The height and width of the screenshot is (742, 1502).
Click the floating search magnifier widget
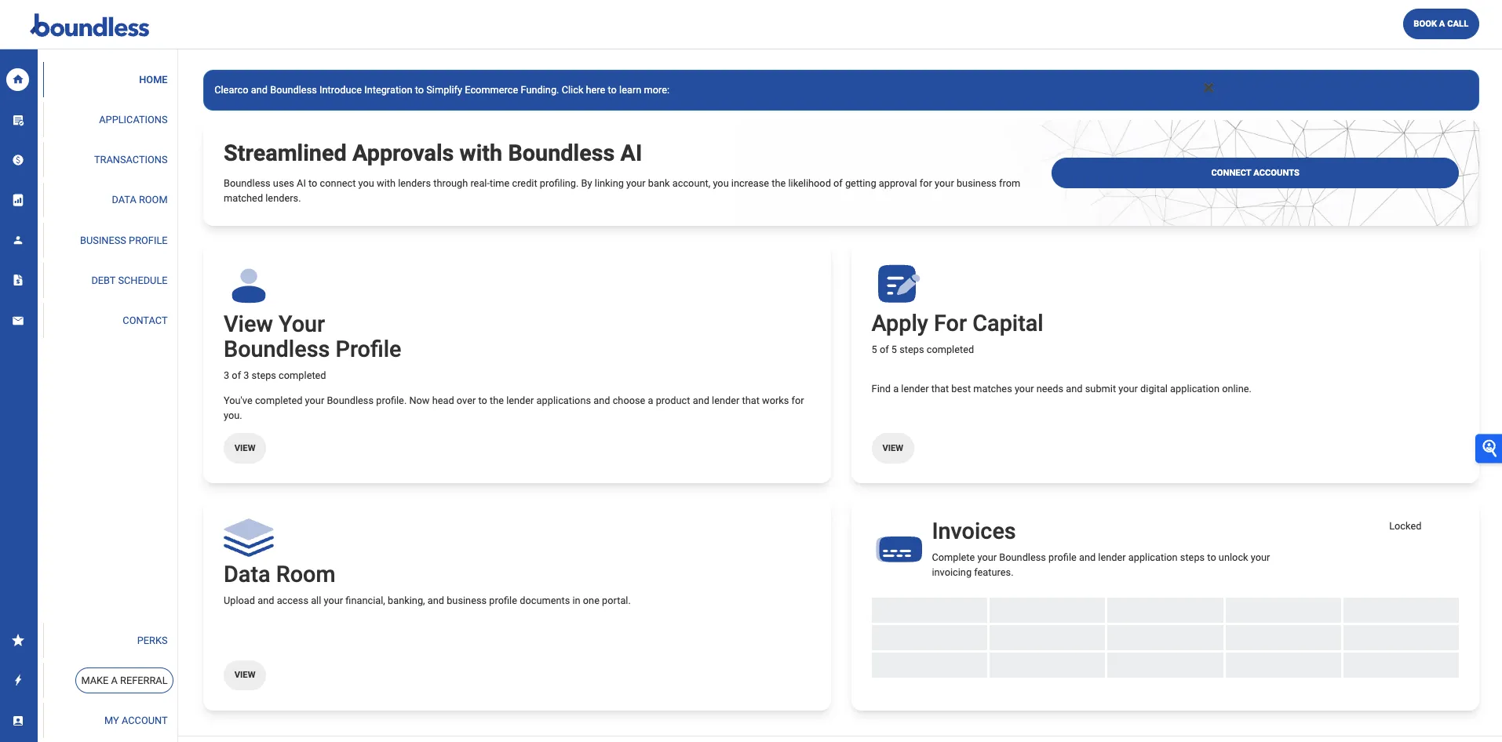(x=1489, y=449)
